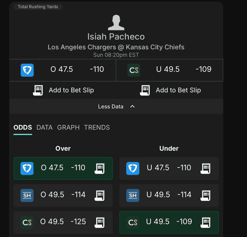Screen dimensions: 247x237
Task: Click the Total Rushing Yards label
Action: [38, 7]
